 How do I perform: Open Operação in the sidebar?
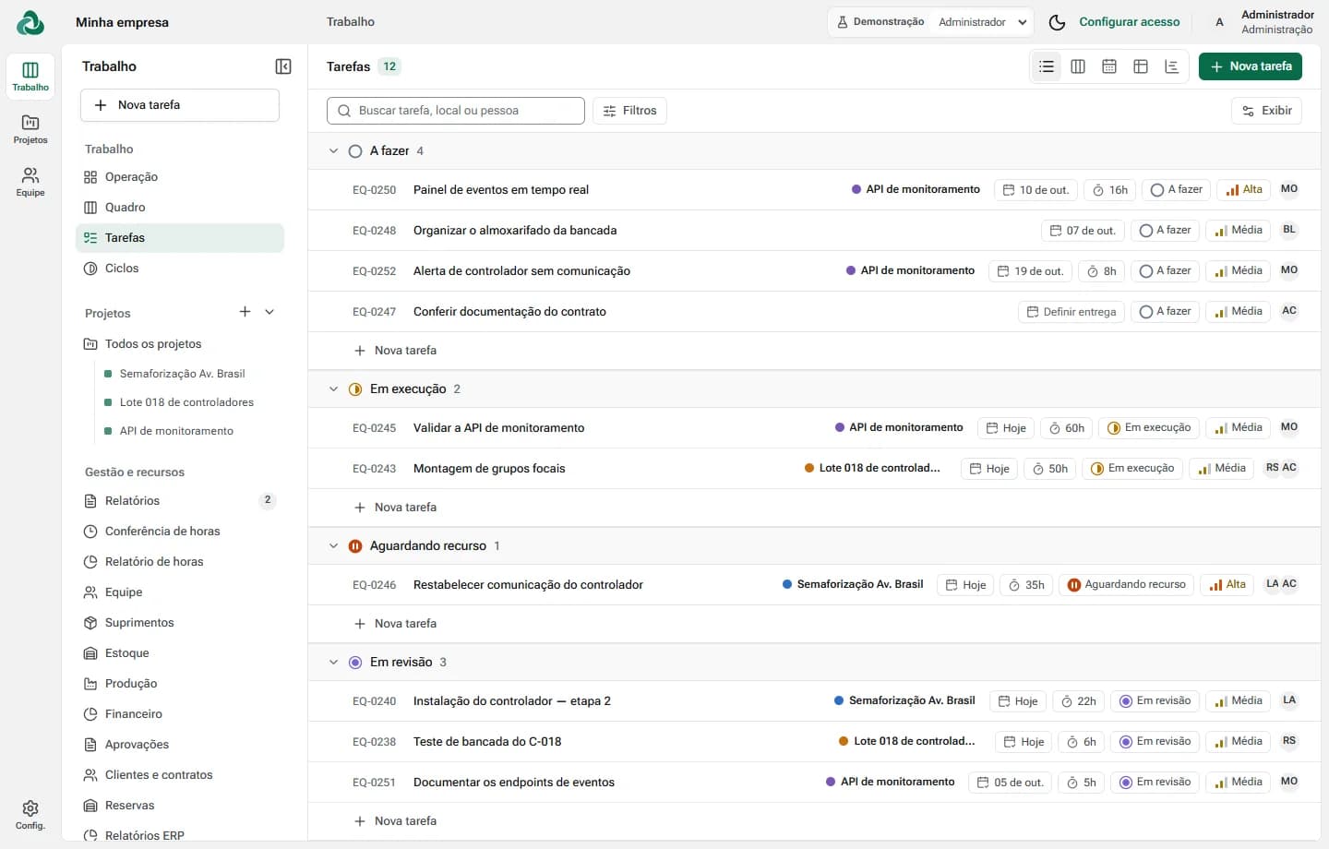[x=180, y=177]
